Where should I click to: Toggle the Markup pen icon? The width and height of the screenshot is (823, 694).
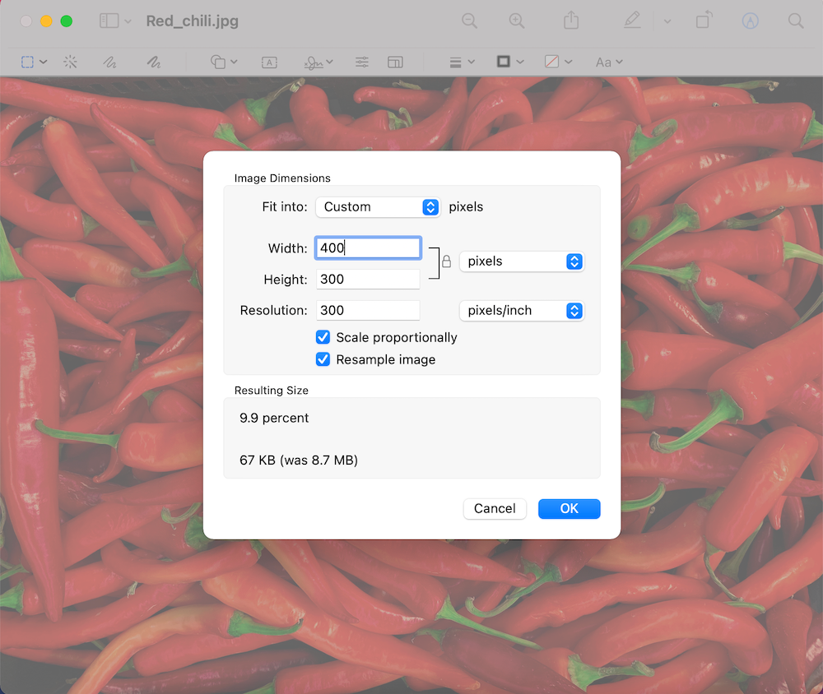coord(632,21)
